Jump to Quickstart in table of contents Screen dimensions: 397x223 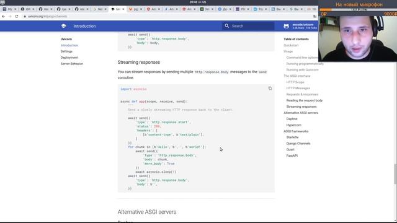[291, 45]
